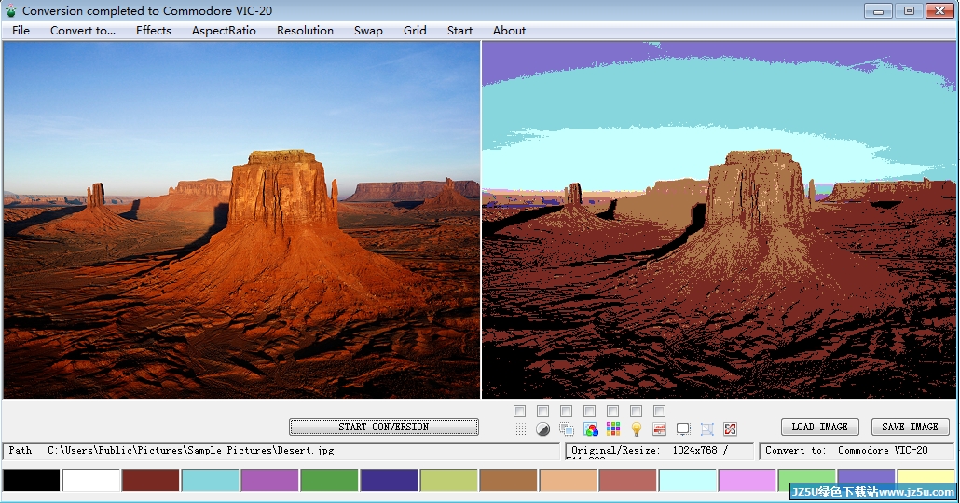Screen dimensions: 960x503
Task: Click the yellow light bulb icon
Action: tap(637, 429)
